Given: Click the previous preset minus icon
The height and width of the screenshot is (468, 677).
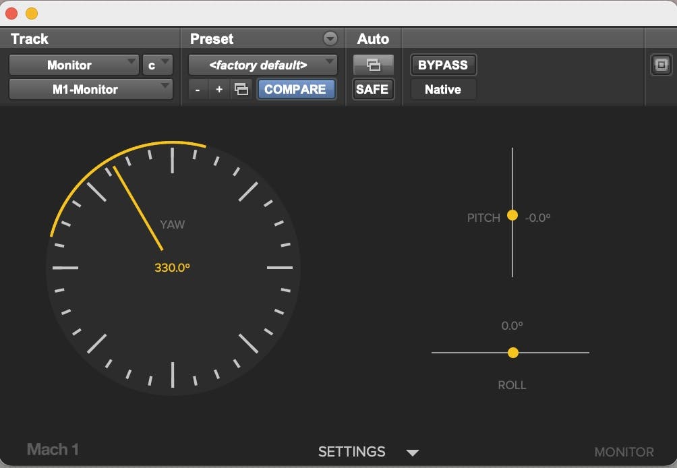Looking at the screenshot, I should coord(198,88).
